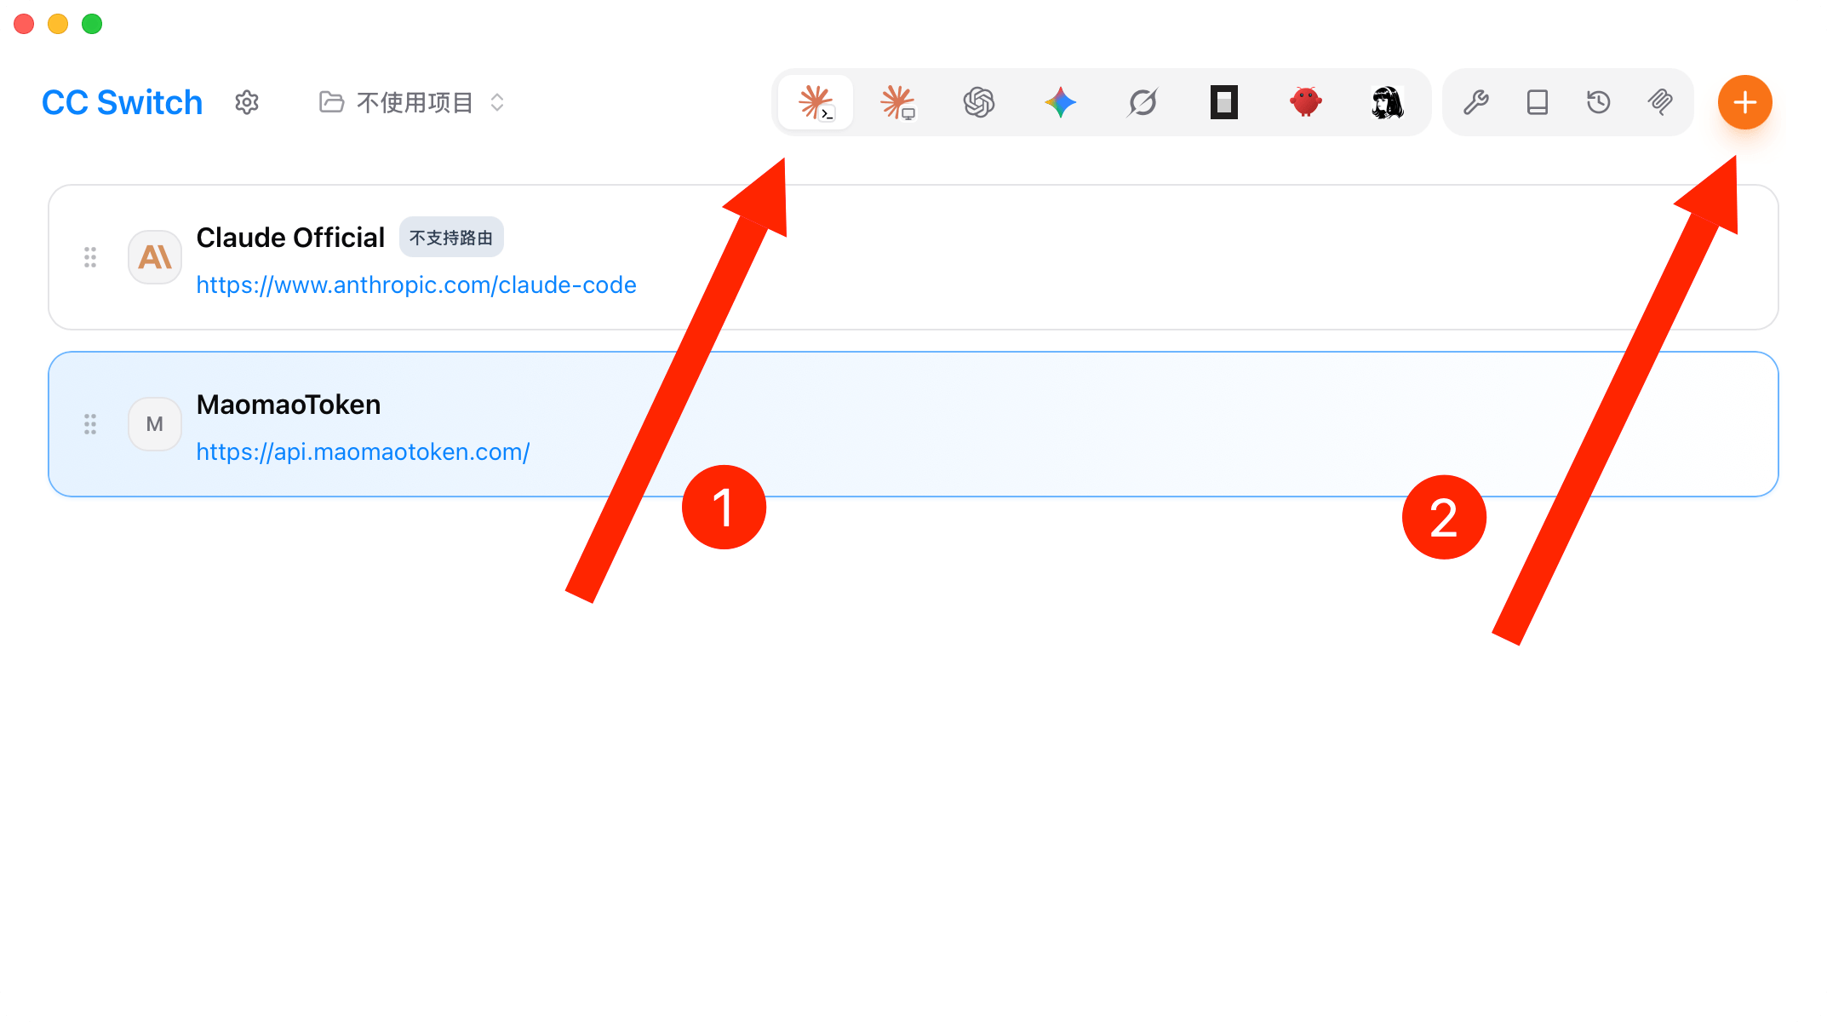Open settings via the gear icon
This screenshot has height=1022, width=1827.
point(247,103)
